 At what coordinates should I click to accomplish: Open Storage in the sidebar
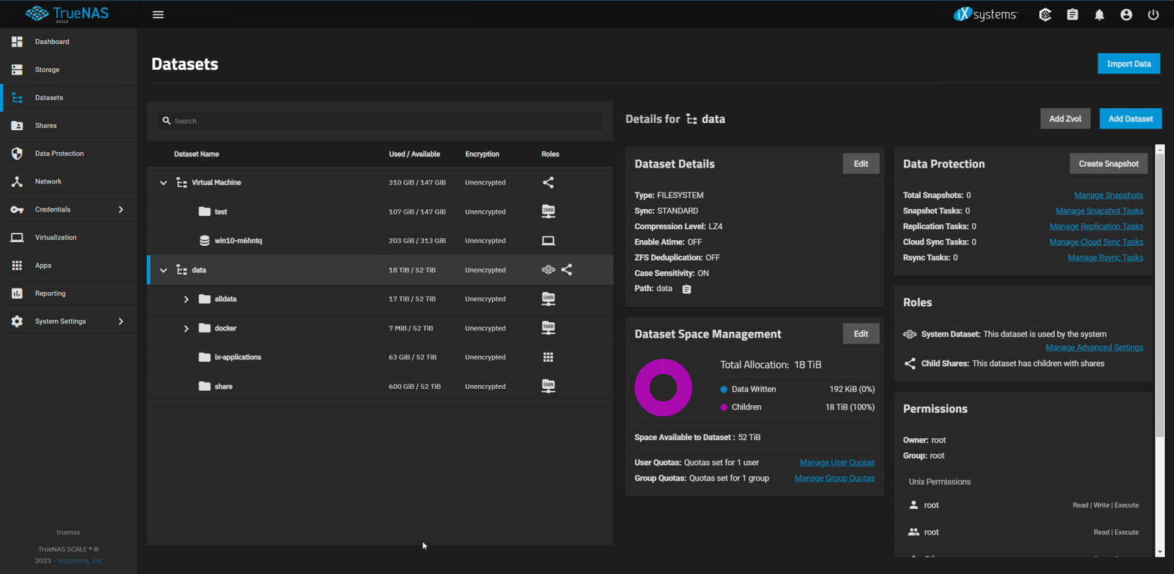(x=68, y=70)
